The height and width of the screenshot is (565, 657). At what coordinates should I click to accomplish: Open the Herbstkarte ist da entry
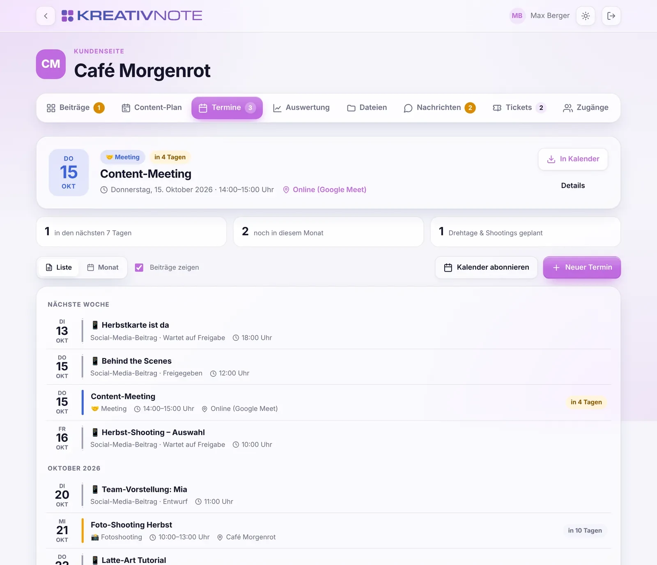[x=328, y=331]
